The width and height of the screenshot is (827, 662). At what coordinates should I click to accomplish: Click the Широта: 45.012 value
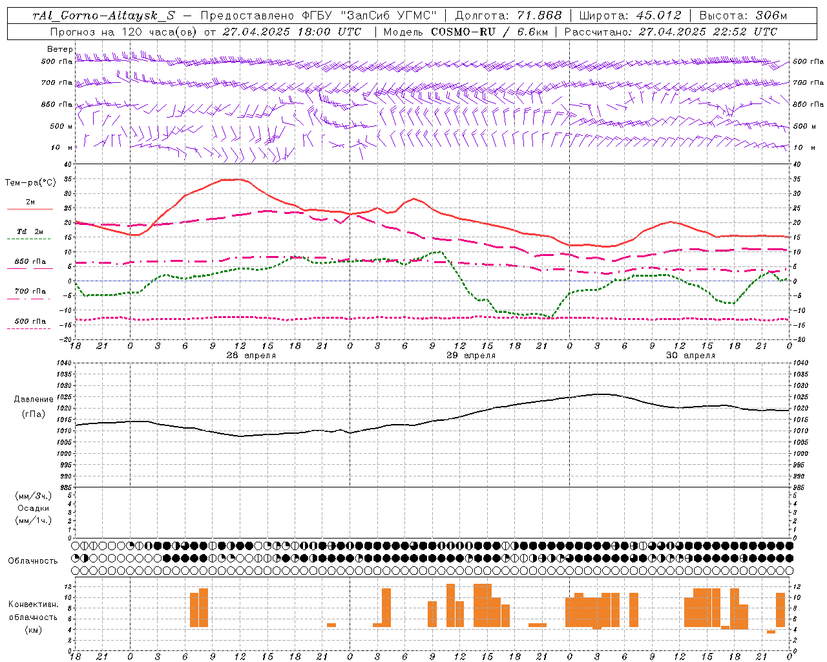coord(631,16)
